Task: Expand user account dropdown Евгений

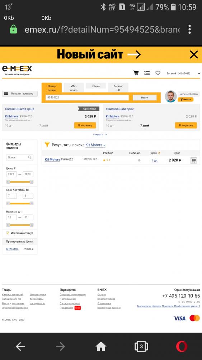Action: [x=183, y=73]
